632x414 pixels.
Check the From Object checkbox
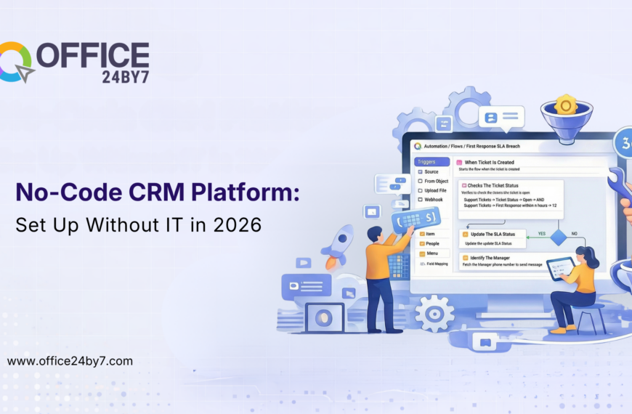point(420,181)
